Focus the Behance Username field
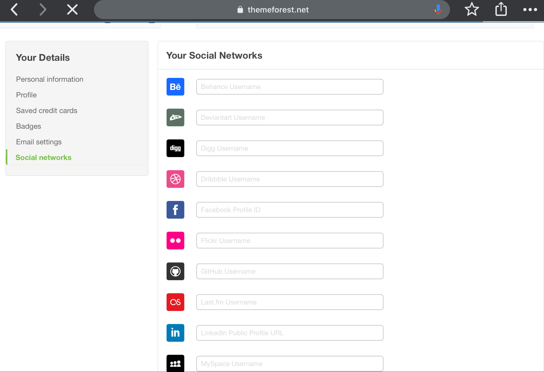Screen dimensions: 544x372 click(x=290, y=87)
